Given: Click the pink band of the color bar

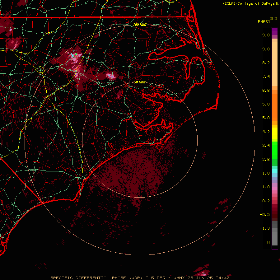Looking at the screenshot, I should [275, 189].
